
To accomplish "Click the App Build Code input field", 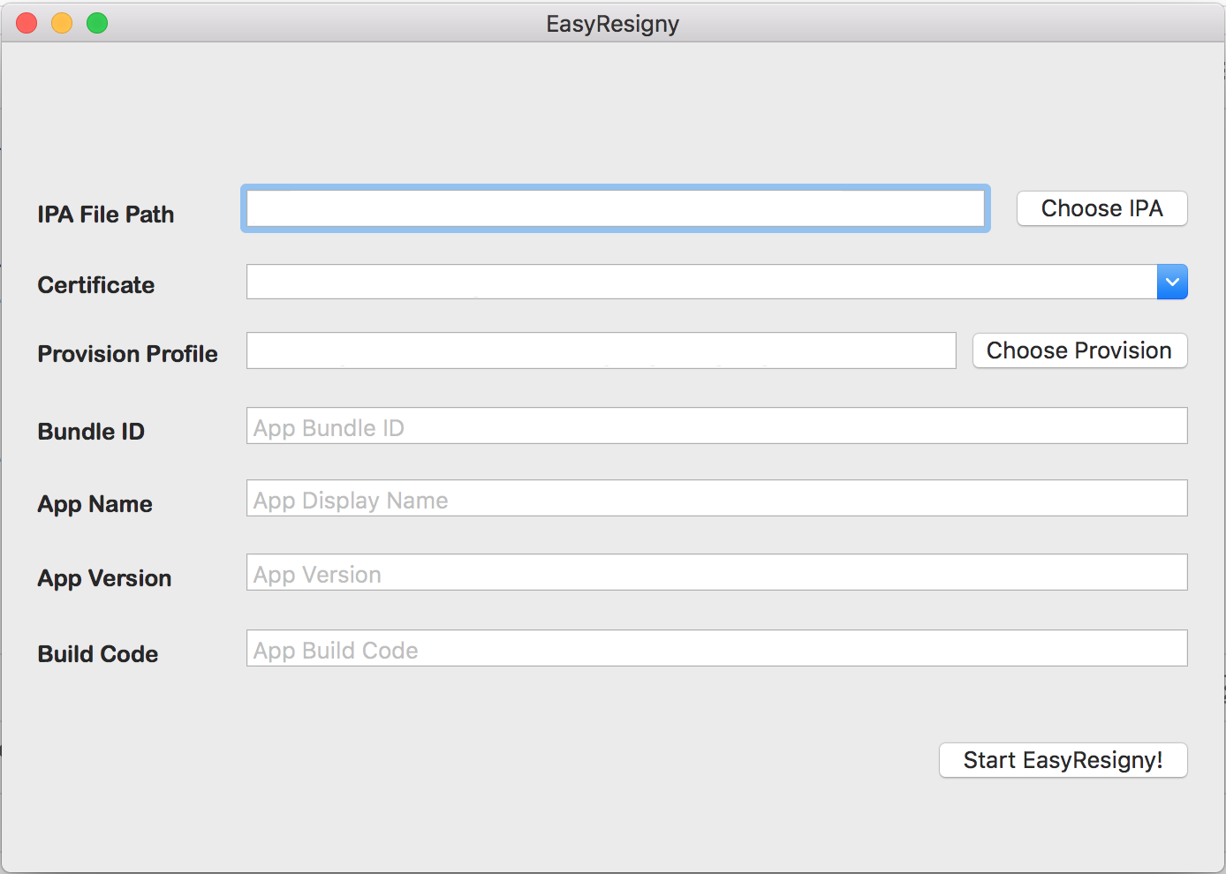I will (715, 649).
